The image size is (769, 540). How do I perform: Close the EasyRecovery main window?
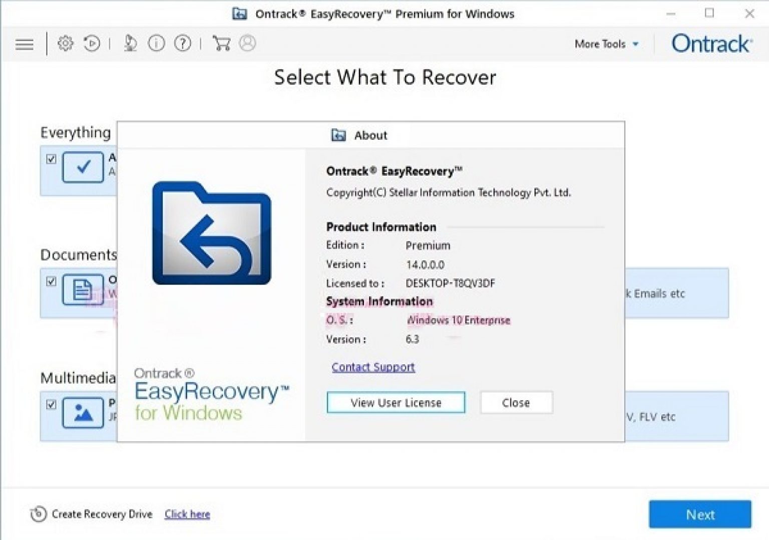click(x=749, y=14)
